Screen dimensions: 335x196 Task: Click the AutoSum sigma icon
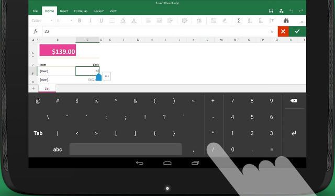[x=239, y=21]
